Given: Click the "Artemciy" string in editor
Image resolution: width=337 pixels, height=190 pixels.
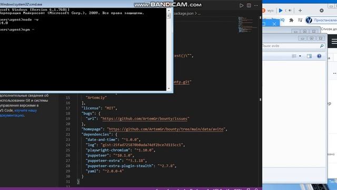Looking at the screenshot, I should 96,98.
